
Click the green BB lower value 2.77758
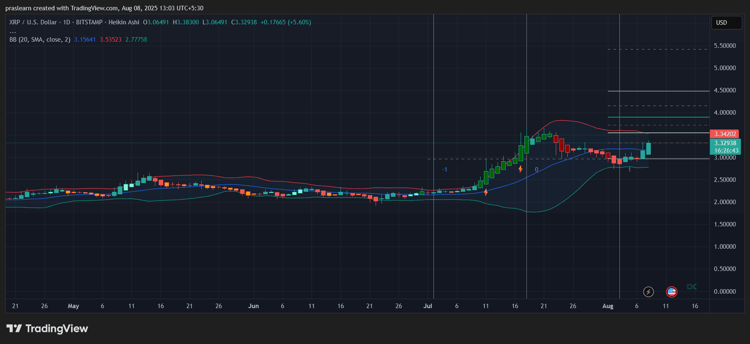136,40
